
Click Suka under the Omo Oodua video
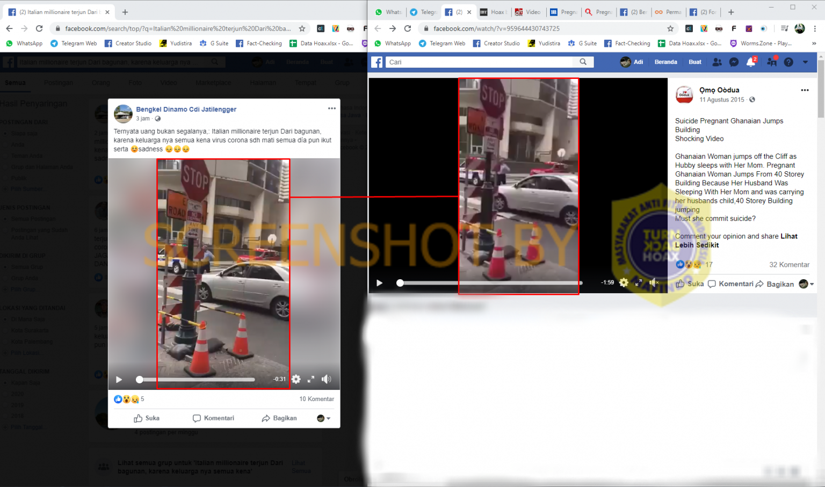tap(690, 284)
